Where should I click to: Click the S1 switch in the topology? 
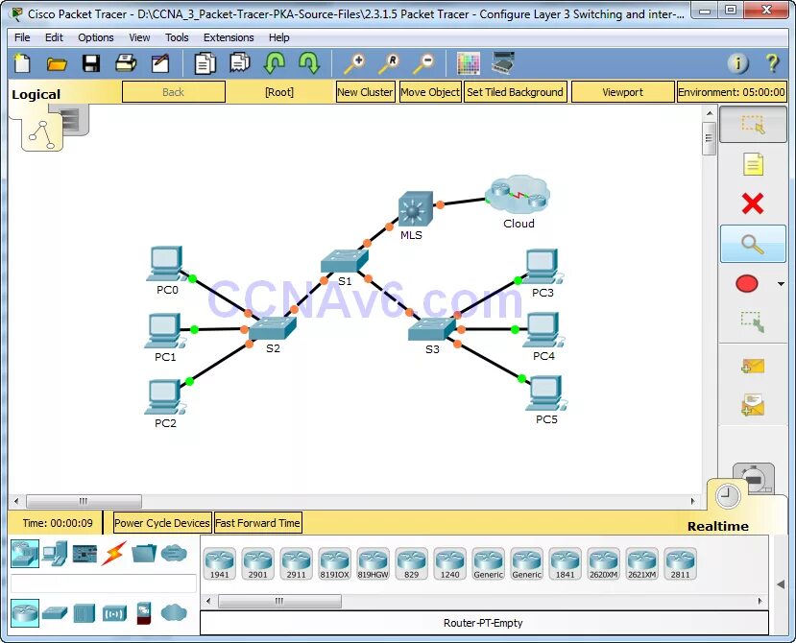[344, 261]
